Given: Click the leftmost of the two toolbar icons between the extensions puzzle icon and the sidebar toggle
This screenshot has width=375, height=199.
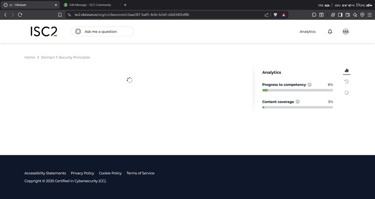Looking at the screenshot, I should click(x=321, y=15).
